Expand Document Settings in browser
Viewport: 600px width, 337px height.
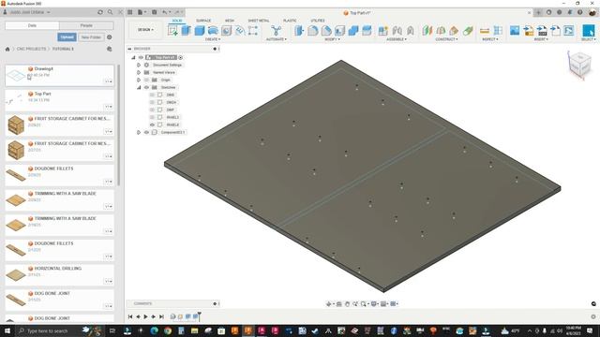139,65
